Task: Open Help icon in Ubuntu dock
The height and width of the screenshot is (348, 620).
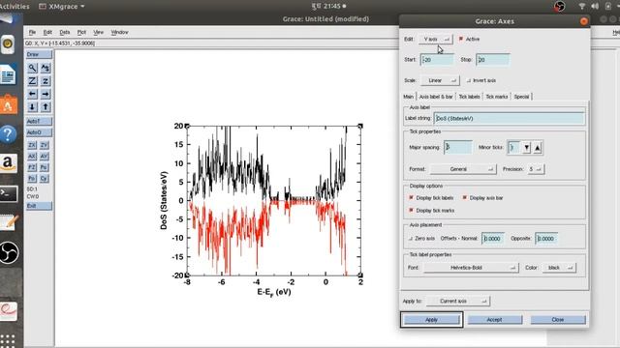Action: [9, 134]
